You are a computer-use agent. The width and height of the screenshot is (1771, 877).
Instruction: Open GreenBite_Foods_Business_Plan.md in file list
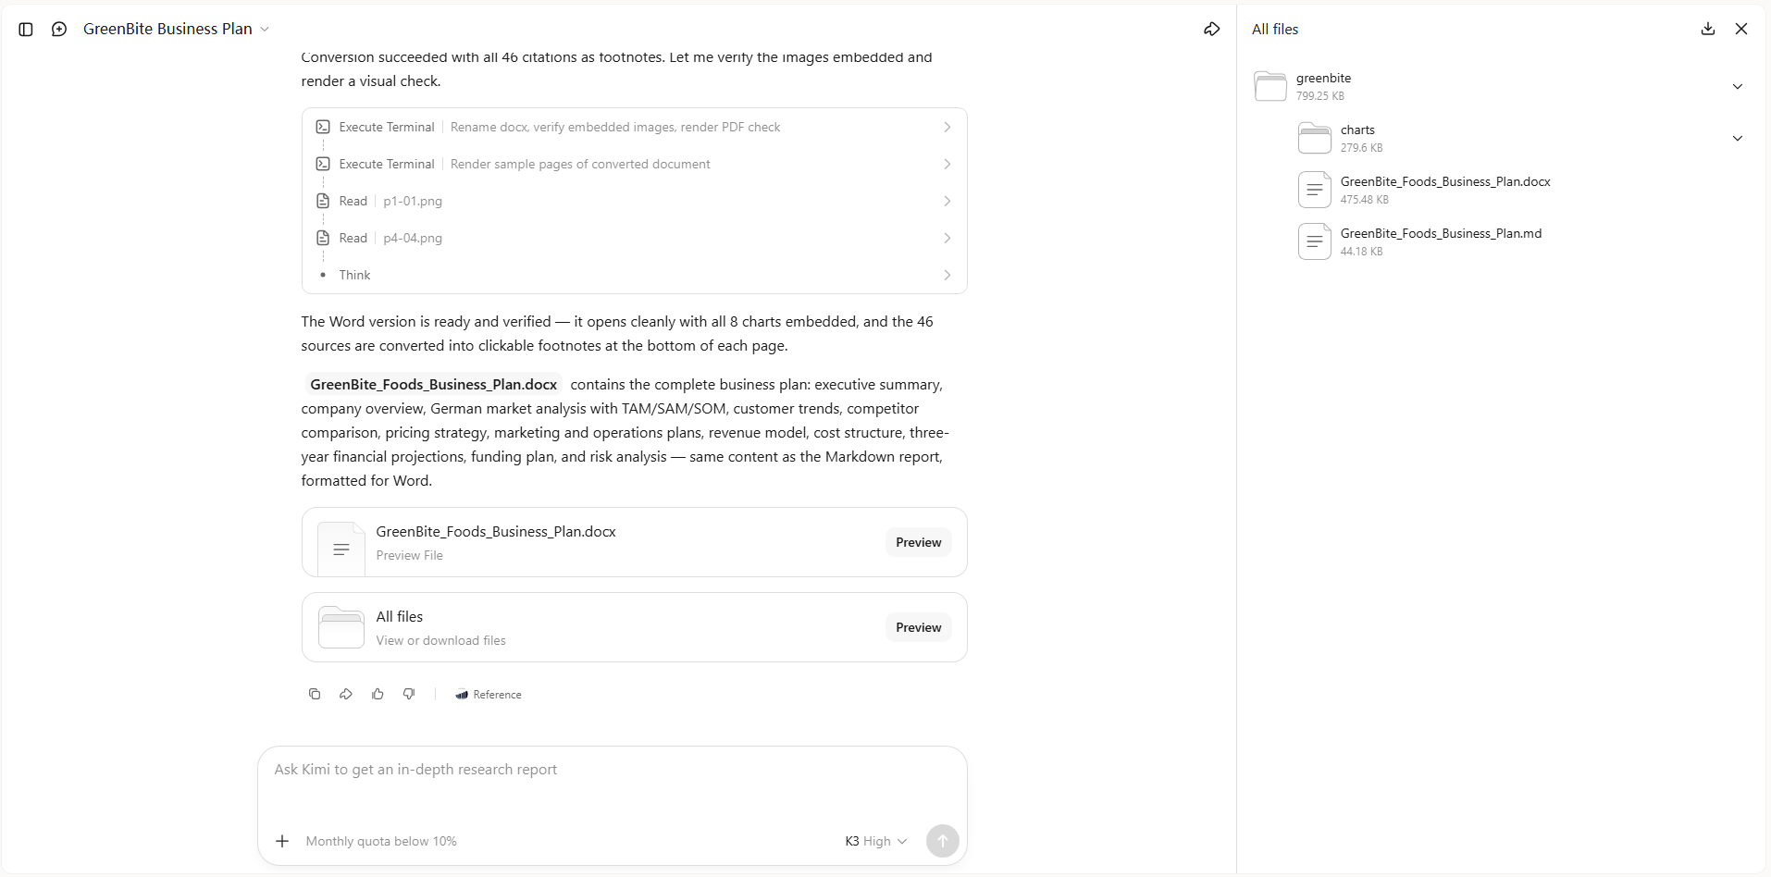click(x=1441, y=241)
